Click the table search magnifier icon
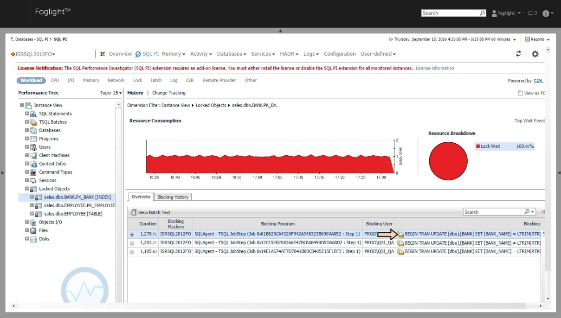 (527, 212)
